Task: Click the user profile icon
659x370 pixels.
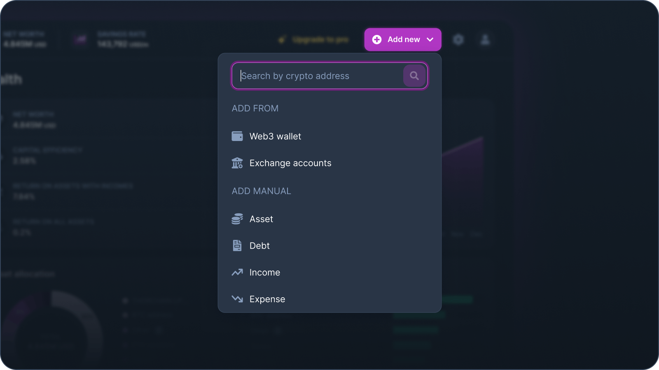Action: pyautogui.click(x=485, y=39)
